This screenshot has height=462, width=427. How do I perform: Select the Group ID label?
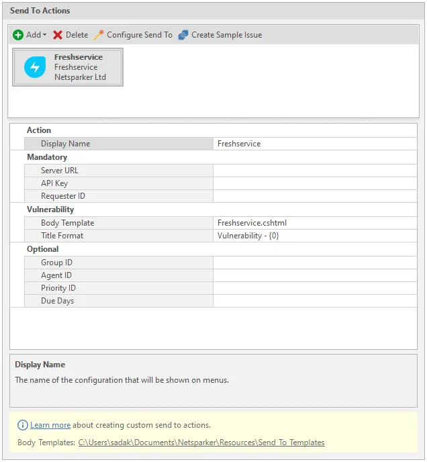click(56, 263)
